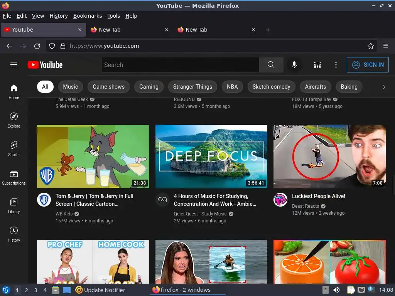Switch to workspace 2 in taskbar
This screenshot has width=395, height=296.
(27, 290)
